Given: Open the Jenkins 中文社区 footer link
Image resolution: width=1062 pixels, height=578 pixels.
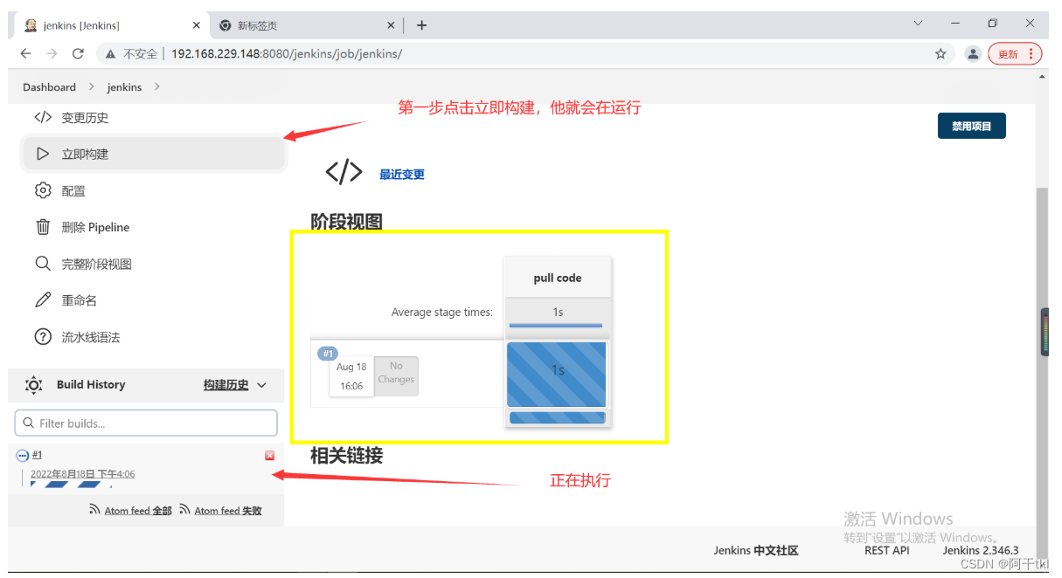Looking at the screenshot, I should click(756, 550).
